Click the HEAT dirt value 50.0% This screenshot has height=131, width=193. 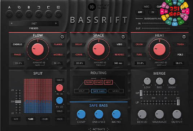[x=179, y=63]
